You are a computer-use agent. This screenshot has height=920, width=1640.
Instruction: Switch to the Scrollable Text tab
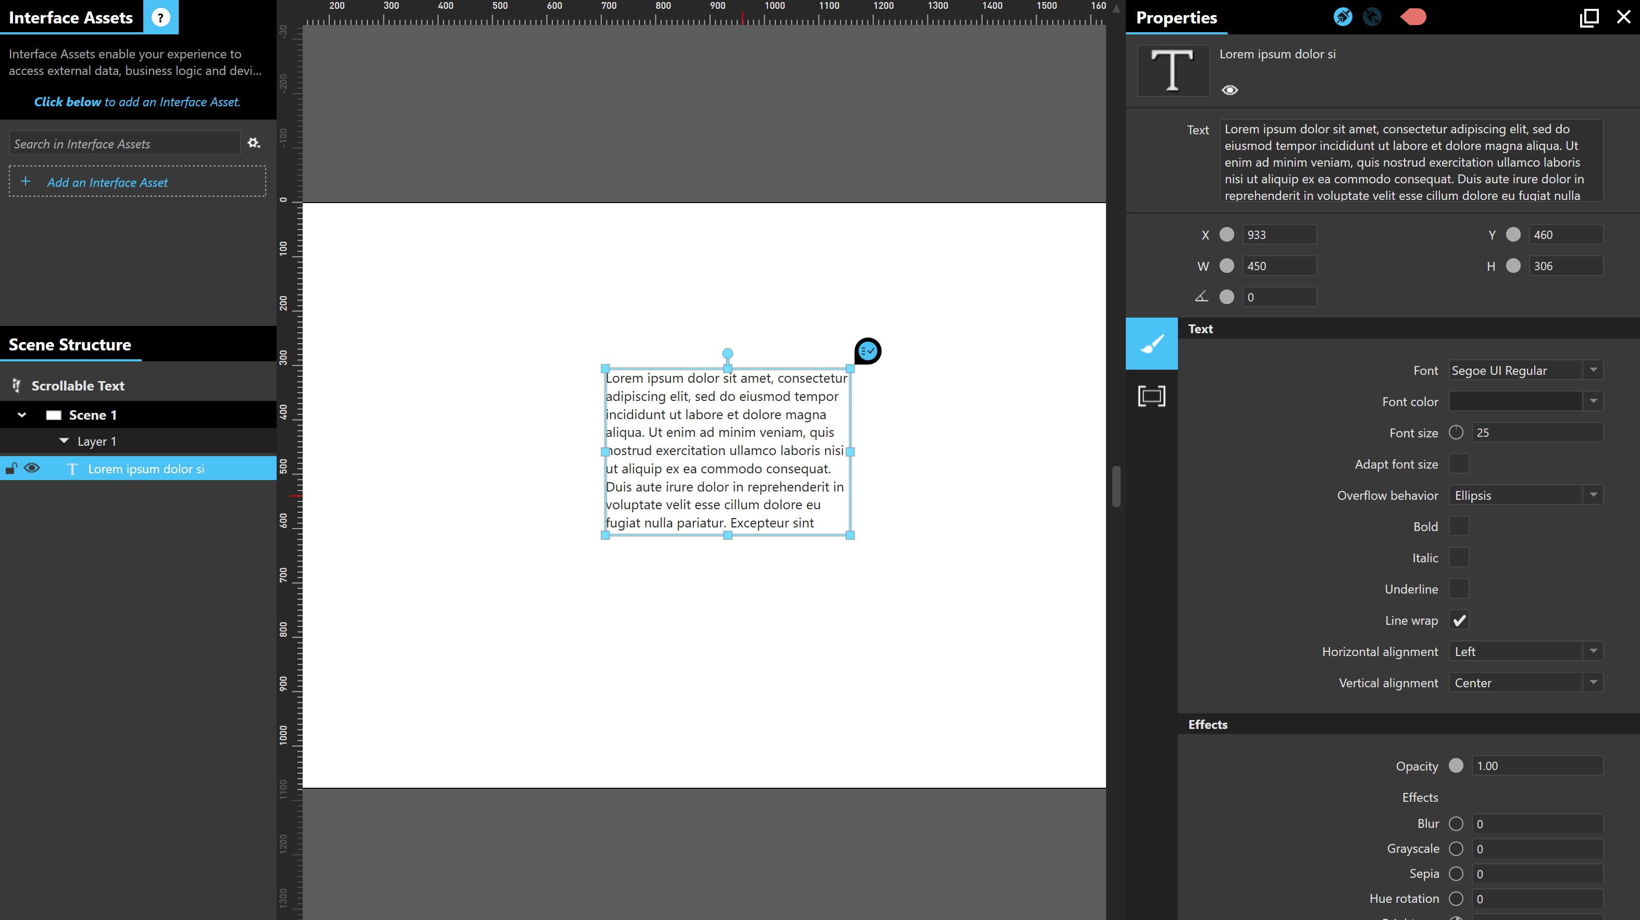point(78,386)
